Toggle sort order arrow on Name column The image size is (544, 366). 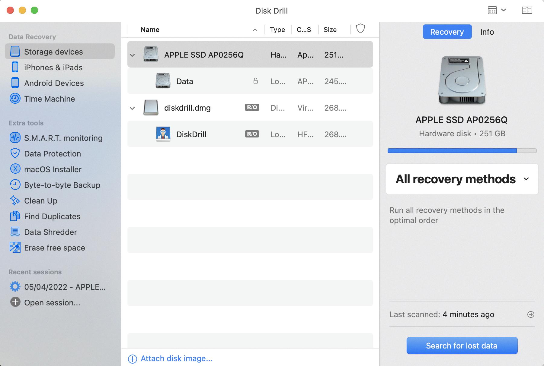coord(255,30)
